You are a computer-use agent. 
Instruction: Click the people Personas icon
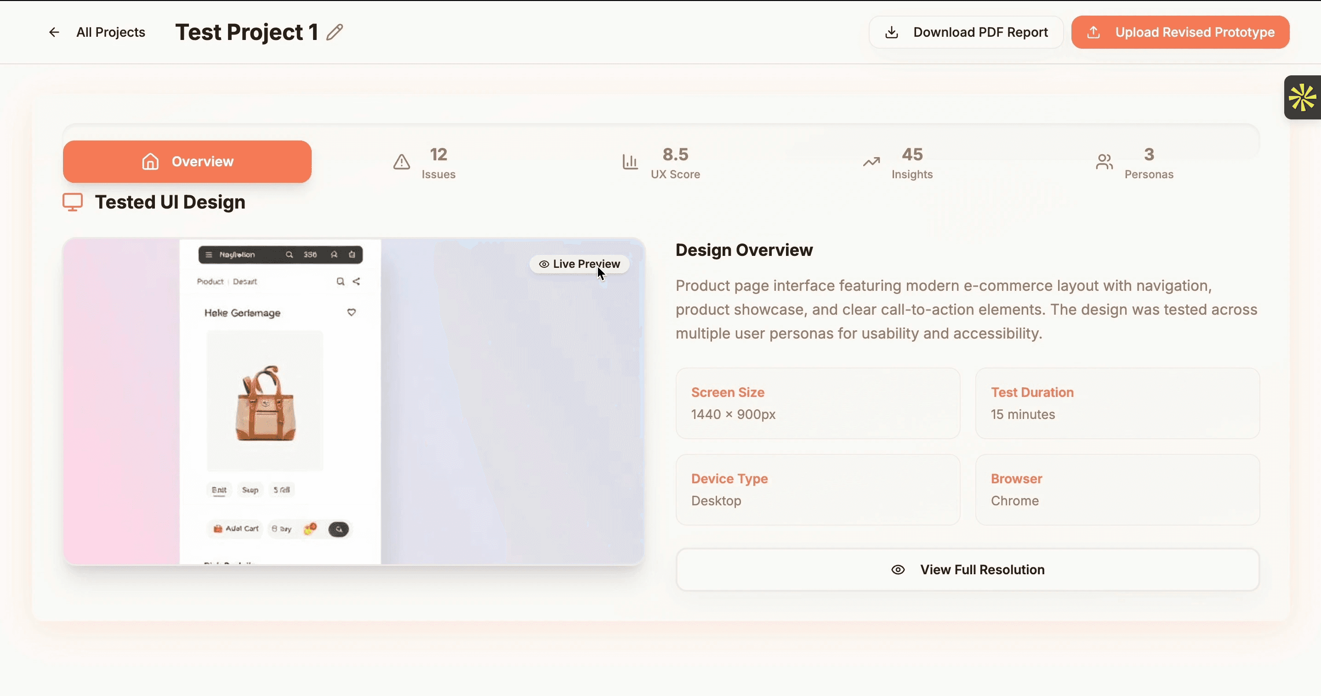click(x=1104, y=162)
